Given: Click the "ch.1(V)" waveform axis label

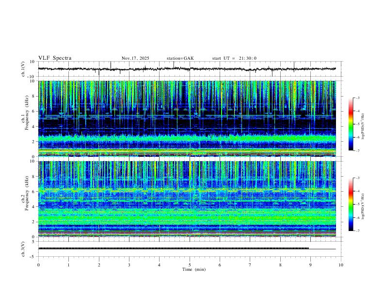Looking at the screenshot, I should pyautogui.click(x=23, y=69).
